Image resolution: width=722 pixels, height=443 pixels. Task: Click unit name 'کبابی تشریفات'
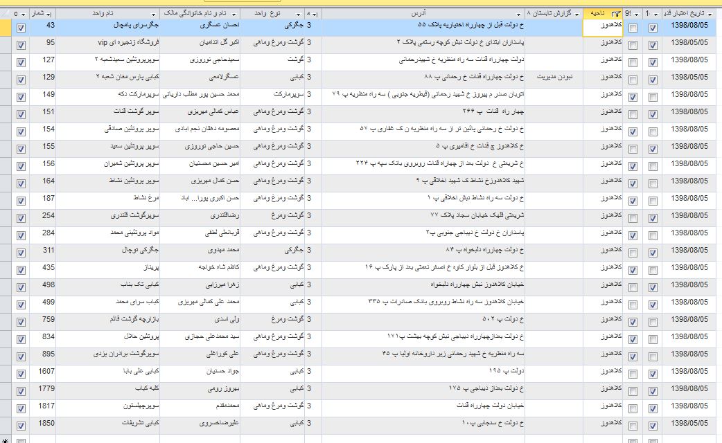click(x=141, y=423)
